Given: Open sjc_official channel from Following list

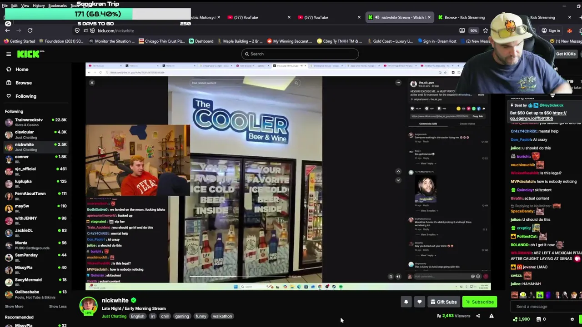Looking at the screenshot, I should (x=35, y=171).
